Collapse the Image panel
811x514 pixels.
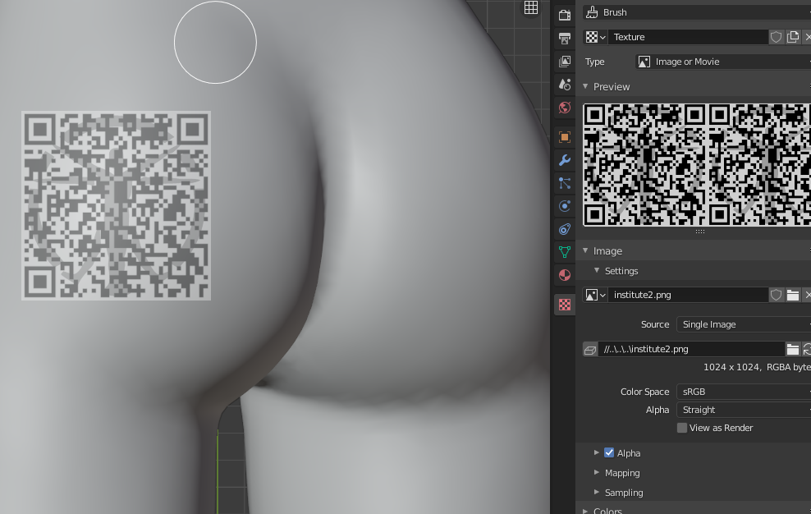(x=585, y=250)
